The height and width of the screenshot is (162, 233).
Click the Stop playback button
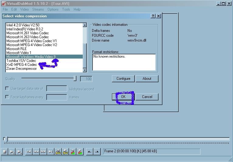tap(5, 152)
